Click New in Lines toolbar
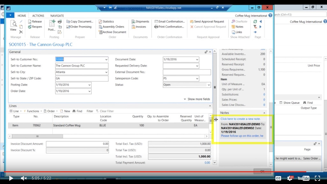 (x=65, y=111)
